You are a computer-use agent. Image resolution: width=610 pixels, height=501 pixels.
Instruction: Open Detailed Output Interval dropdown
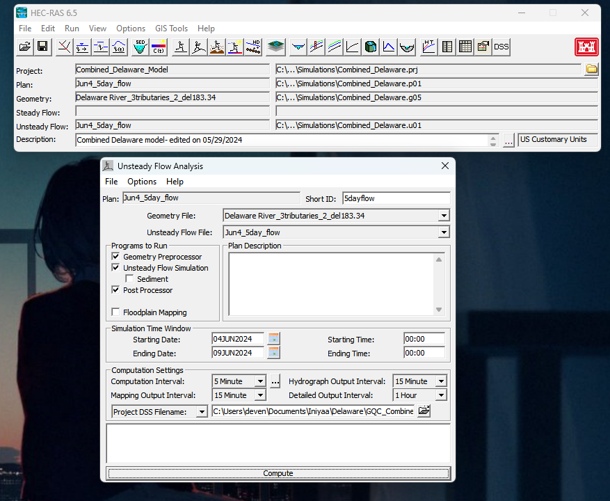click(441, 395)
